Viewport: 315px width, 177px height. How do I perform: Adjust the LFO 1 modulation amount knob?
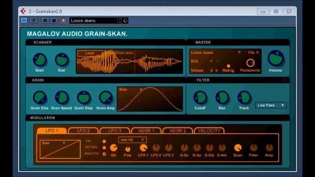coord(143,148)
